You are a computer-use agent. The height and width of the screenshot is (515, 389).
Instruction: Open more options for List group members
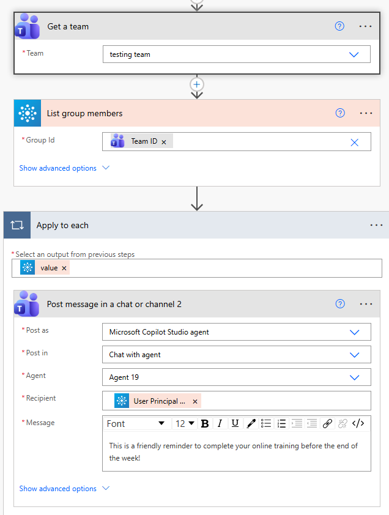366,113
